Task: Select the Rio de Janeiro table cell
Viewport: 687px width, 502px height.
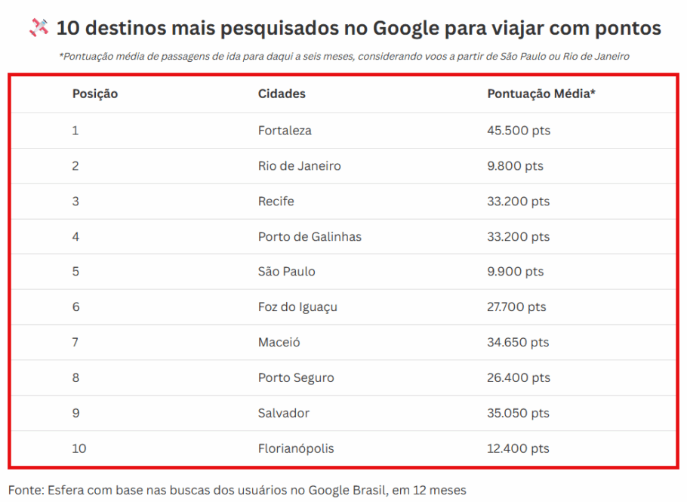Action: tap(299, 166)
